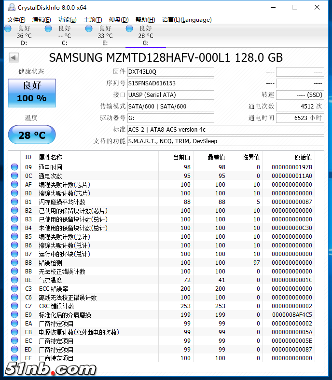The image size is (332, 380).
Task: Select the E: drive at 33 °C
Action: point(100,36)
